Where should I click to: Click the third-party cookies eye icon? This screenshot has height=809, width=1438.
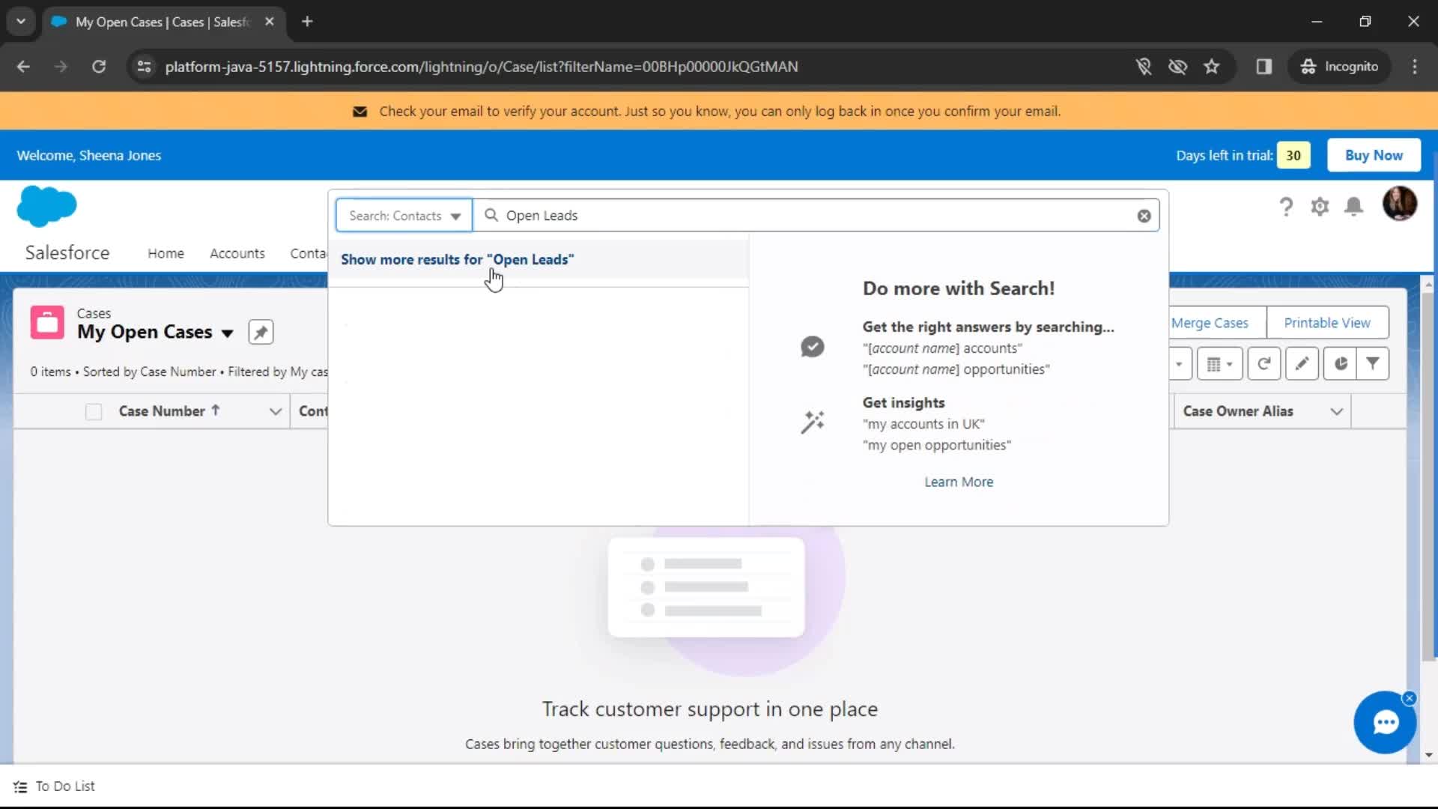(x=1177, y=67)
